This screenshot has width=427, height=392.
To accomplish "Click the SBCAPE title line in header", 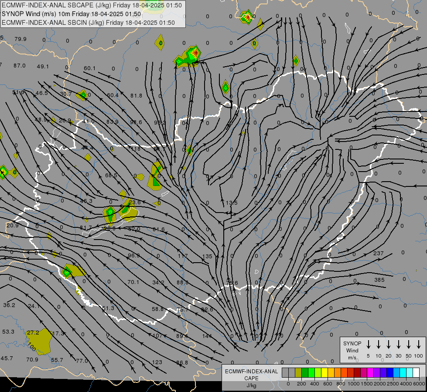I will (x=92, y=5).
